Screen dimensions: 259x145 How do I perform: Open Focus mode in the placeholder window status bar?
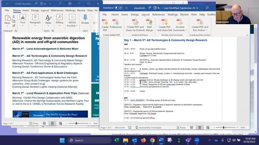pos(181,128)
